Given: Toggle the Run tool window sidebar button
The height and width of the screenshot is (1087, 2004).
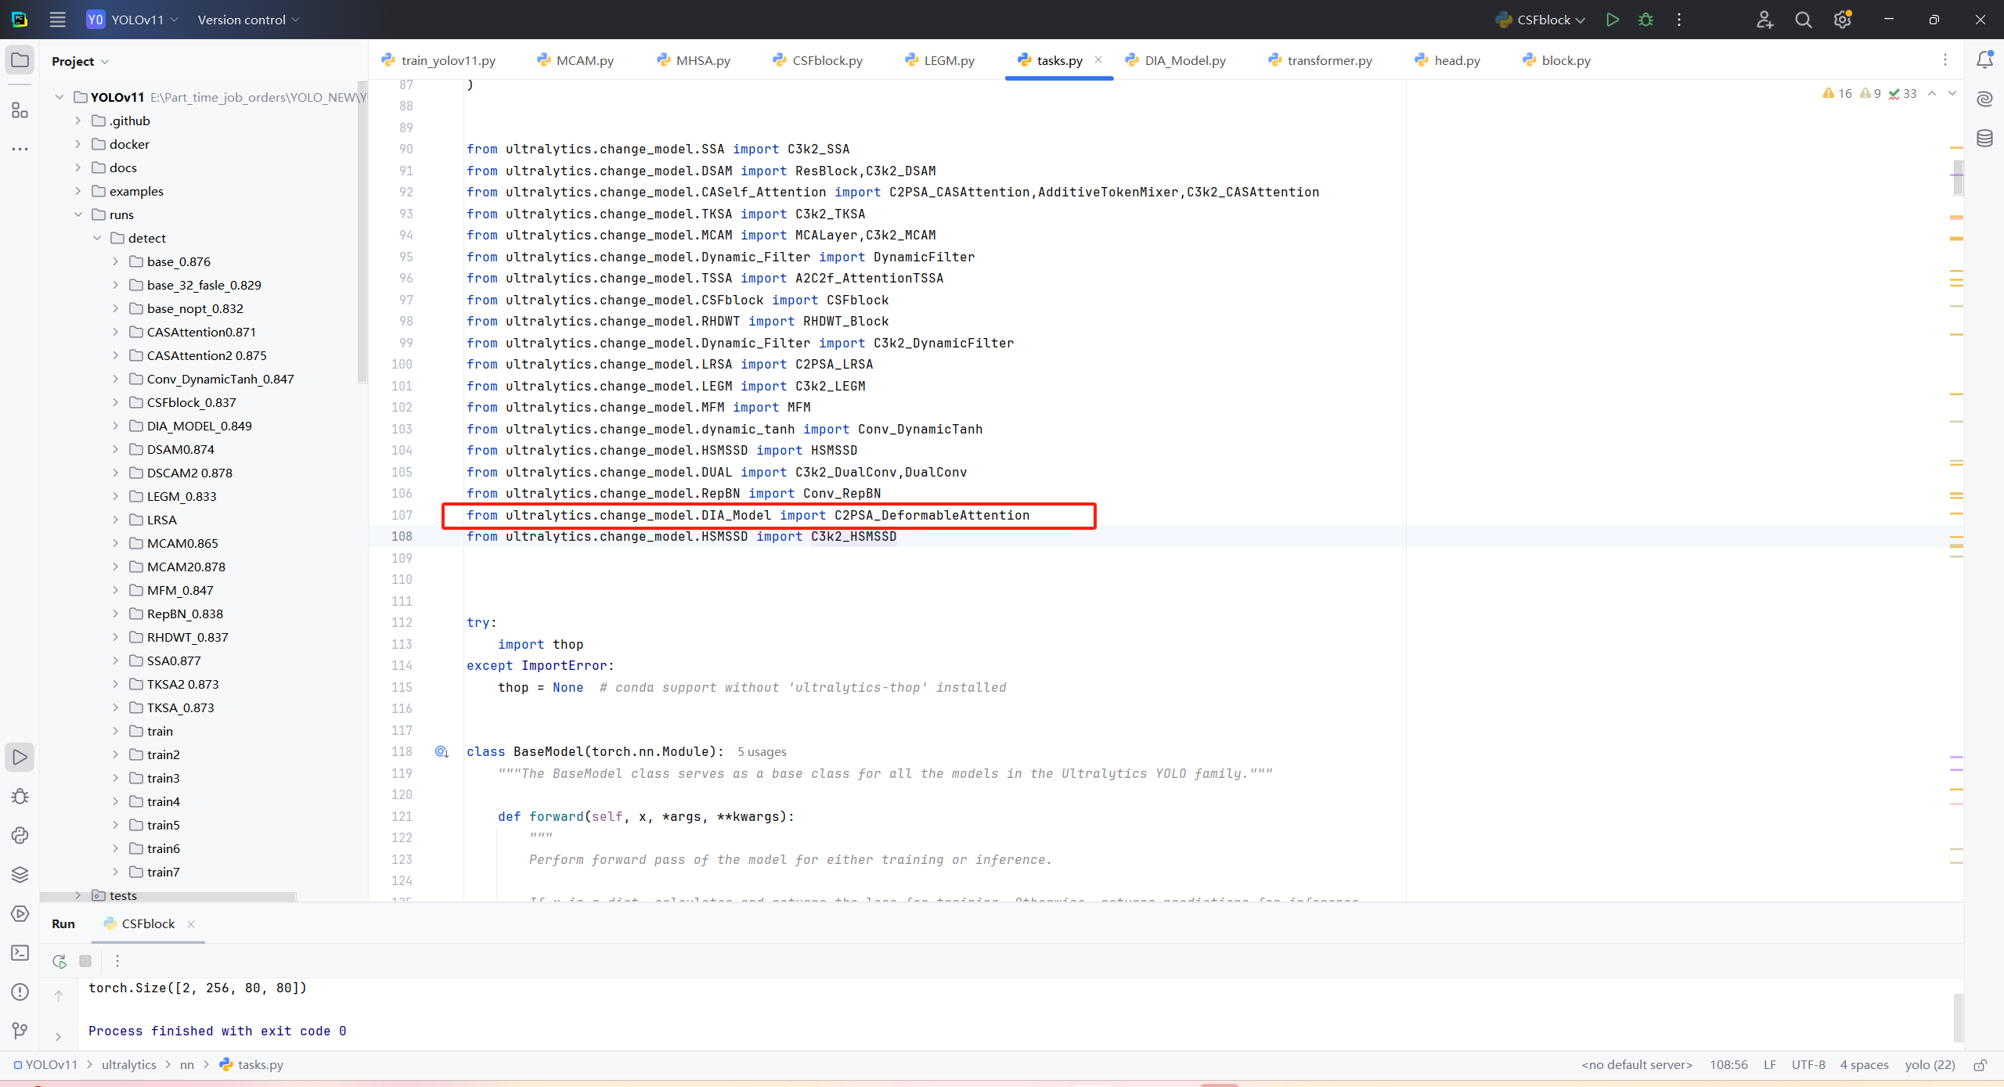Looking at the screenshot, I should click(x=20, y=757).
